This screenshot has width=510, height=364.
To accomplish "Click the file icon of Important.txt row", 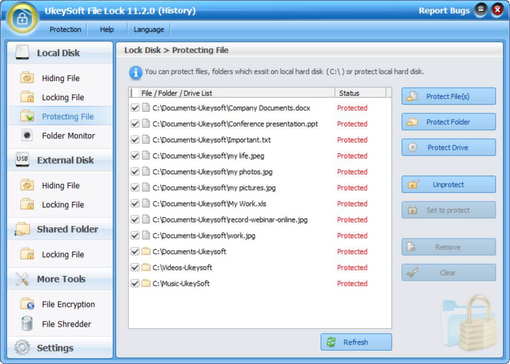I will (x=146, y=140).
